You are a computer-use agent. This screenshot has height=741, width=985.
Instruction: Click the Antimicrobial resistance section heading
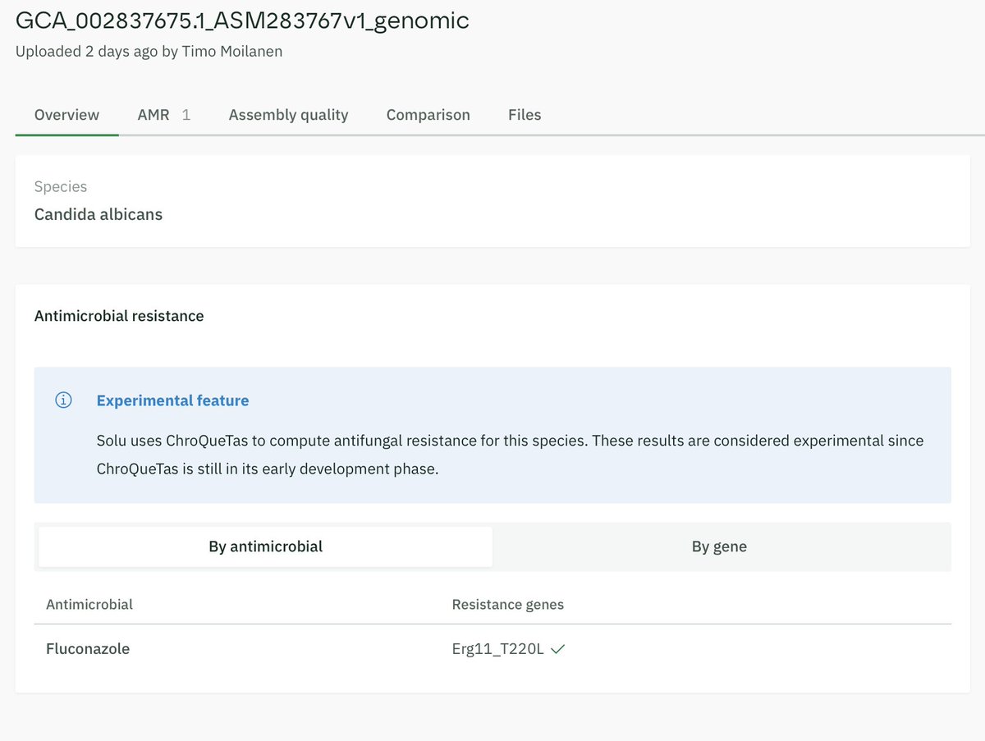pos(118,315)
